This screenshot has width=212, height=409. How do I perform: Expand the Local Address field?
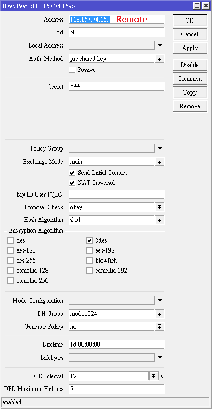point(160,45)
